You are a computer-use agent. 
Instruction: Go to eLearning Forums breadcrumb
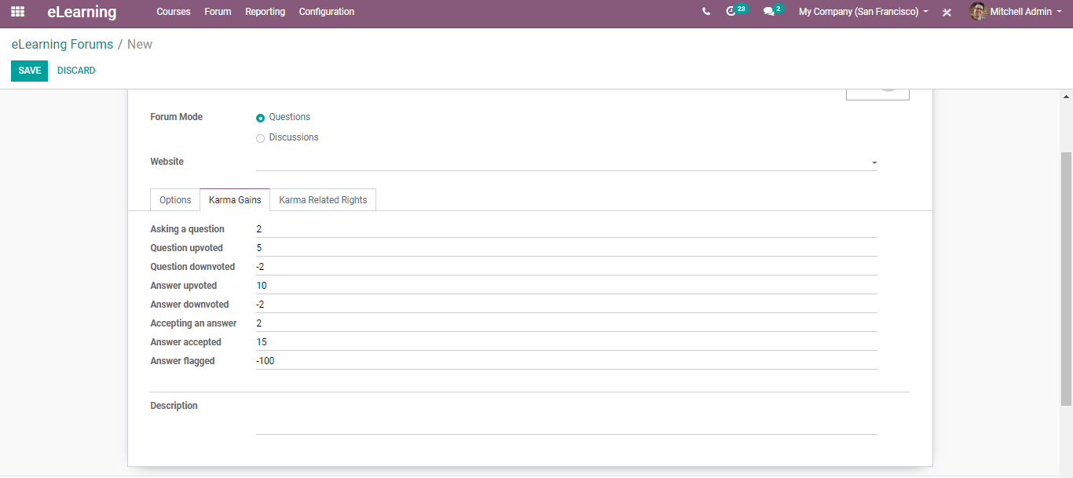tap(62, 45)
